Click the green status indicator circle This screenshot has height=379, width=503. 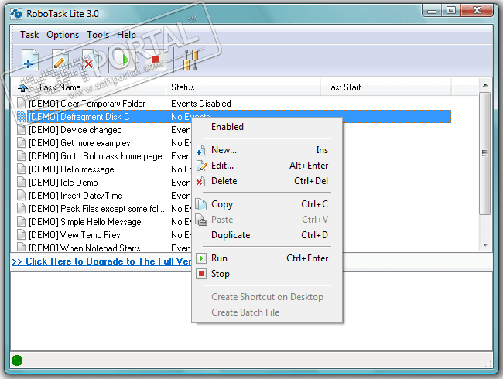coord(17,360)
